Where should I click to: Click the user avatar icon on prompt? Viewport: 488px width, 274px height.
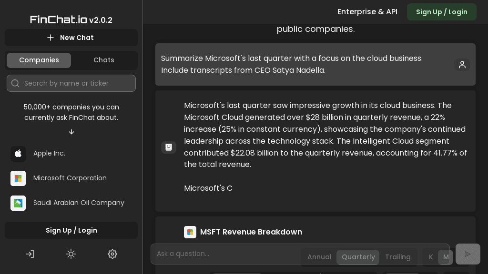pyautogui.click(x=462, y=65)
